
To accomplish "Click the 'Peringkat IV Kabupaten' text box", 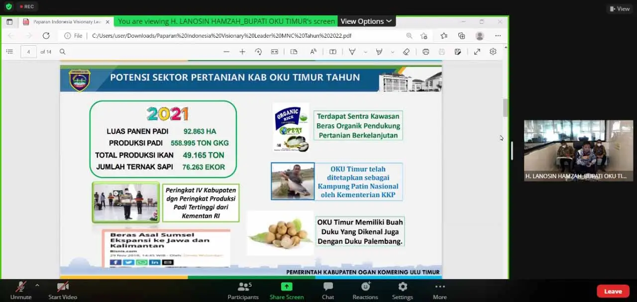I will (201, 203).
